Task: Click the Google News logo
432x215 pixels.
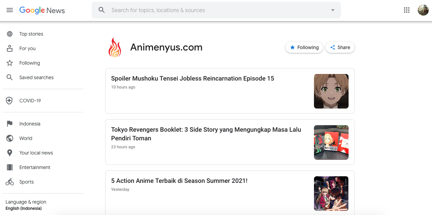Action: pos(42,10)
